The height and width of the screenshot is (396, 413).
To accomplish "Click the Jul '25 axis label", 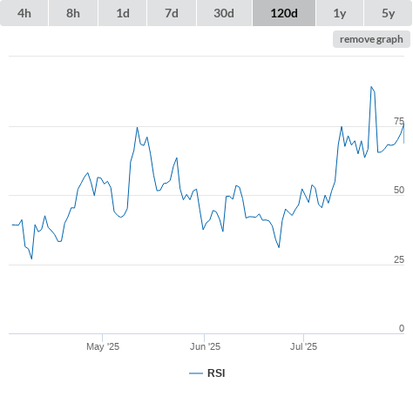I will point(303,346).
